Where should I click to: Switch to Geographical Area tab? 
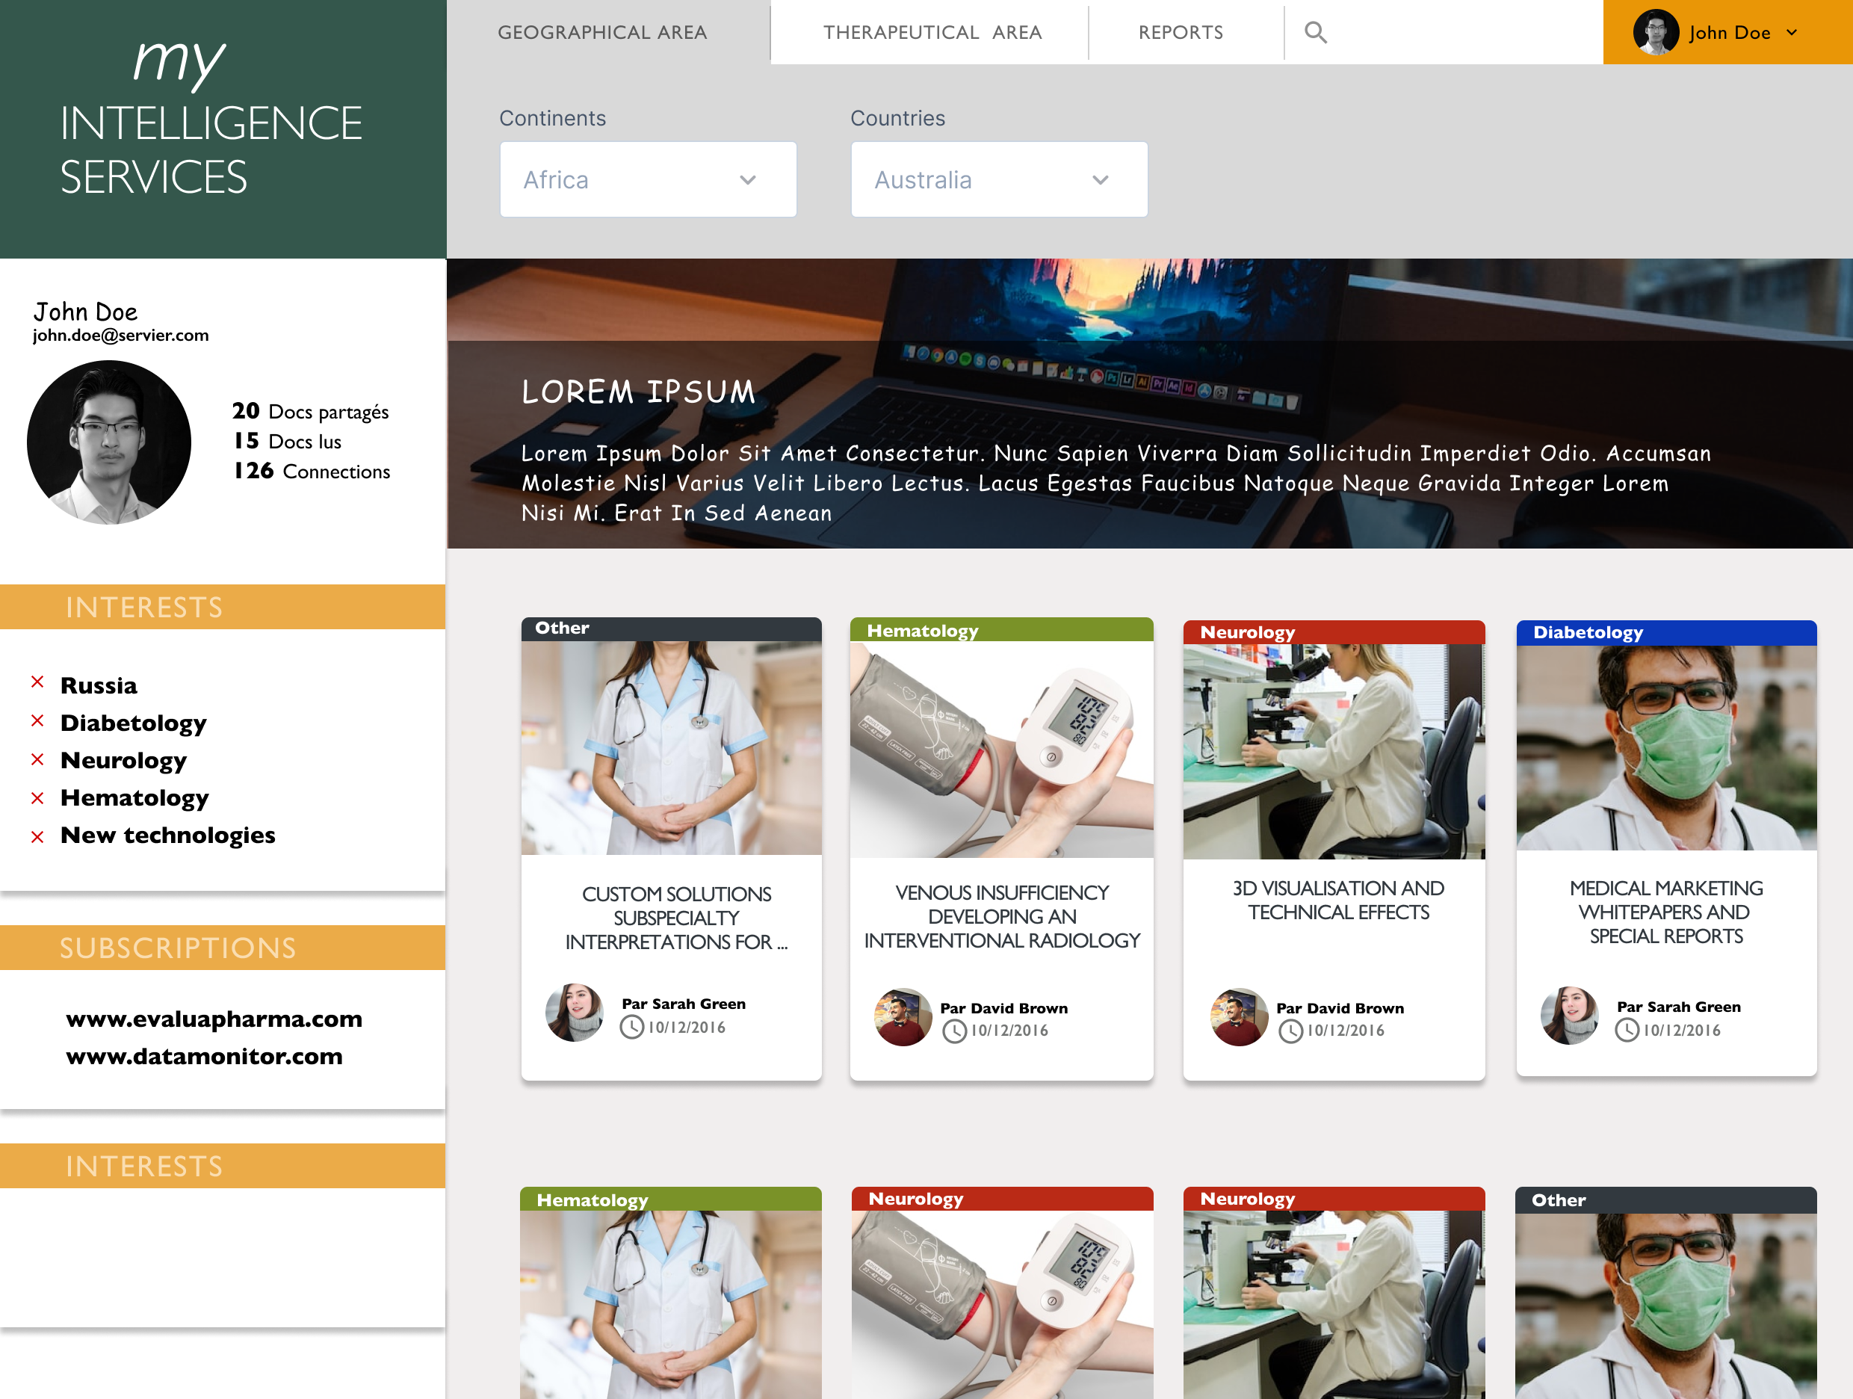coord(602,33)
